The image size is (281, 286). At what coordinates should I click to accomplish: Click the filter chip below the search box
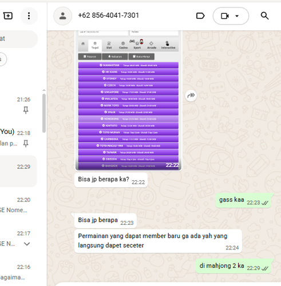3,59
